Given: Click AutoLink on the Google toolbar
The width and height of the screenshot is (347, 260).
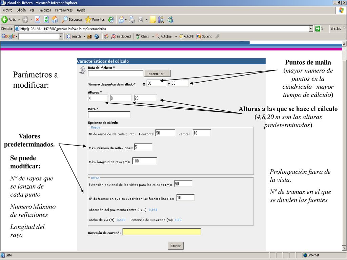Looking at the screenshot, I should click(164, 37).
